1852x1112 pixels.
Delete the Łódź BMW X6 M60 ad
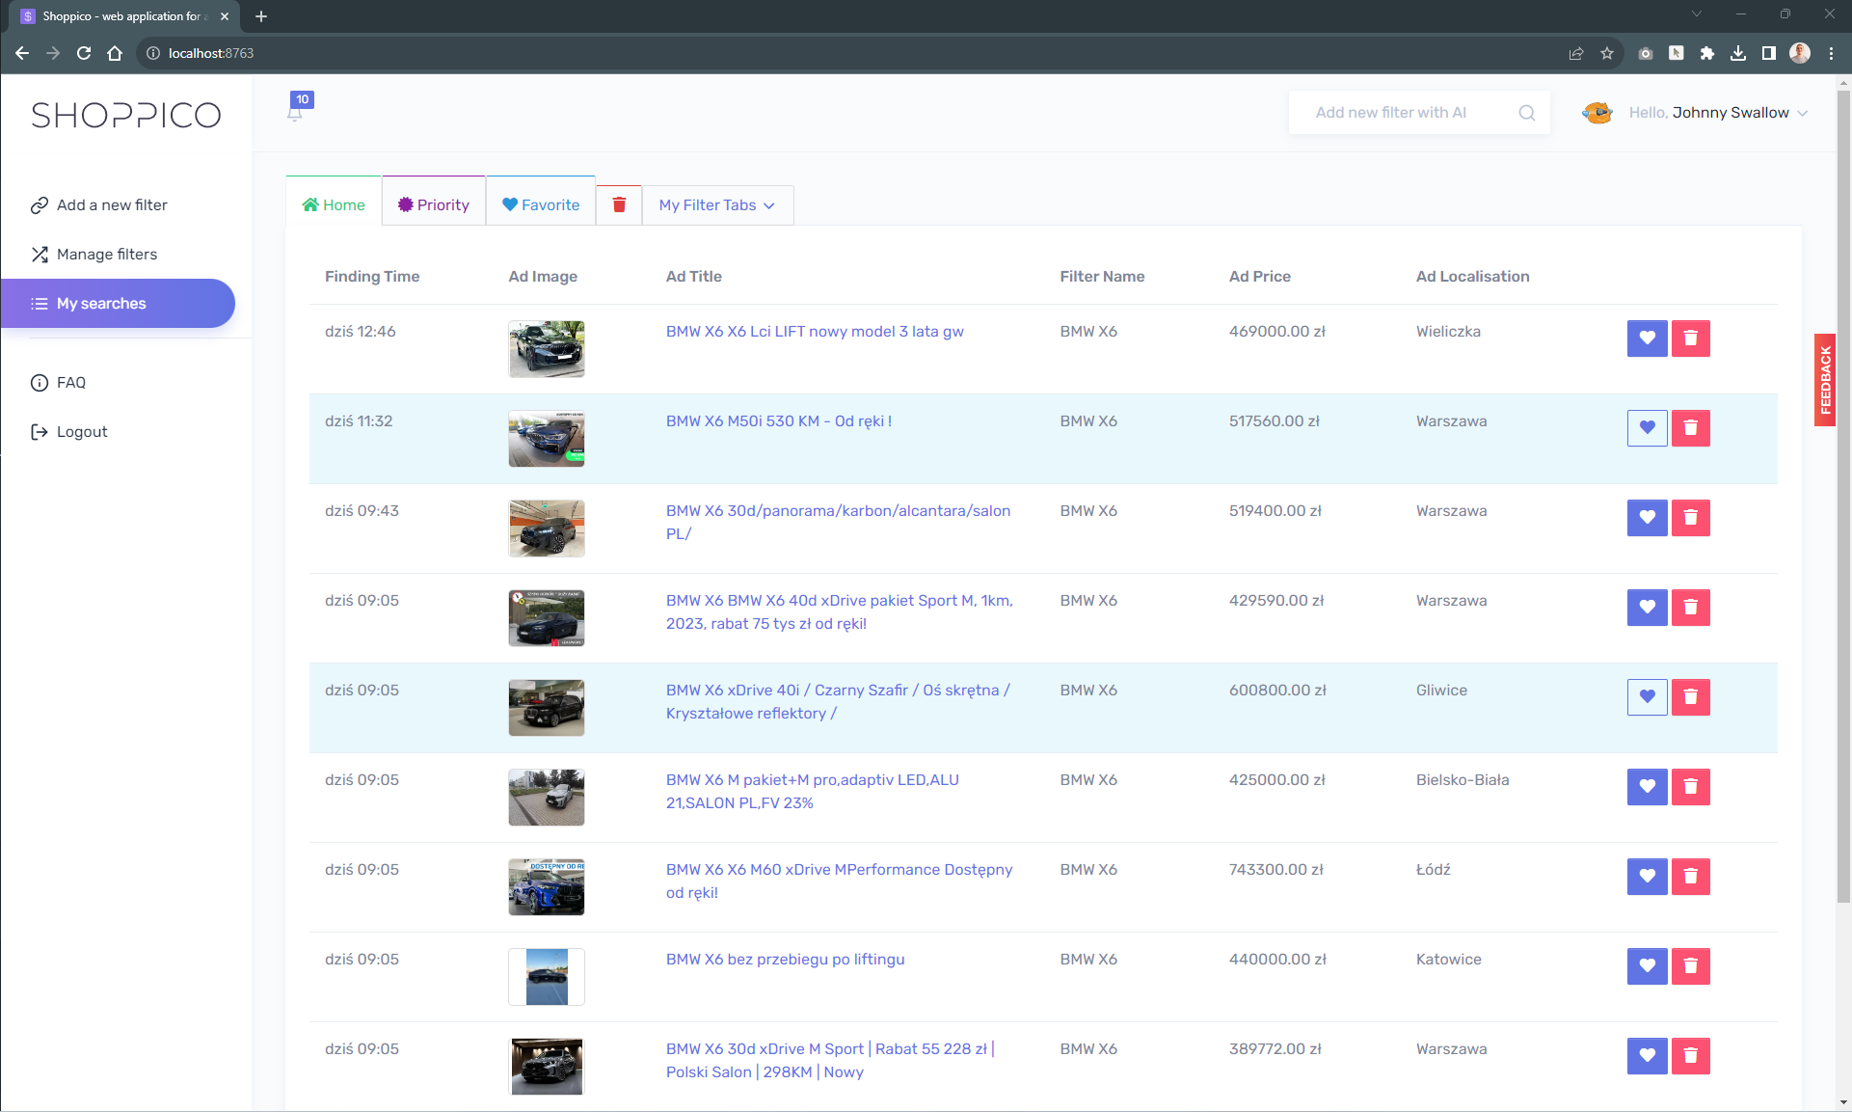[1690, 877]
